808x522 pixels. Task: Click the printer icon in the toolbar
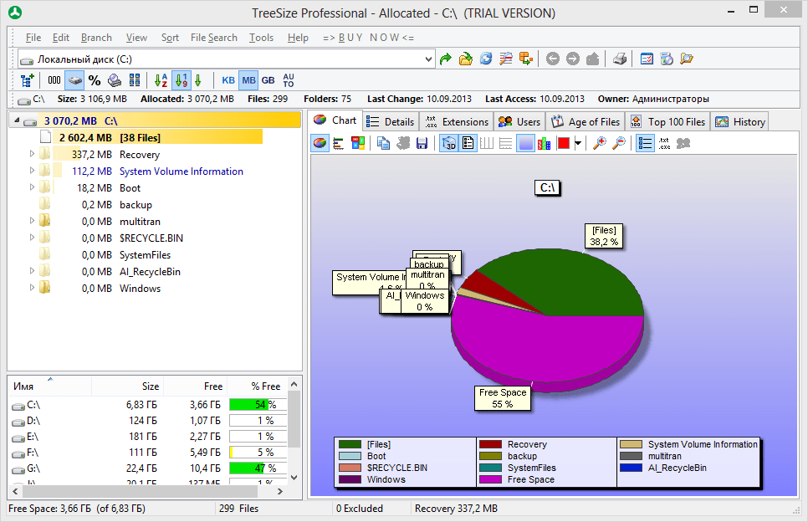(x=620, y=59)
